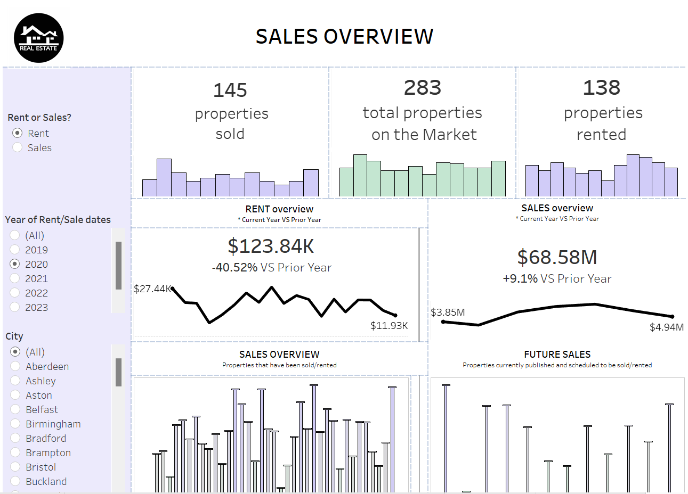The image size is (688, 494).
Task: Click the City list scrollbar thumb
Action: click(x=118, y=372)
